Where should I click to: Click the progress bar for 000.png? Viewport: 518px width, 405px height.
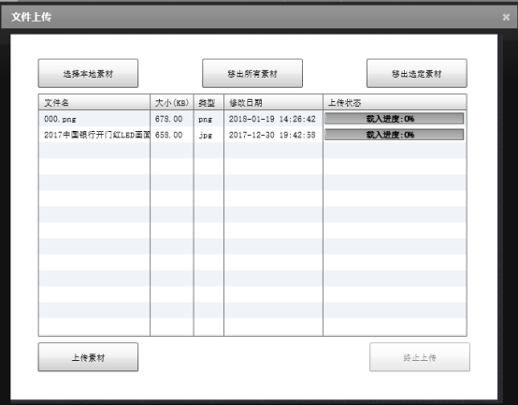click(x=395, y=119)
